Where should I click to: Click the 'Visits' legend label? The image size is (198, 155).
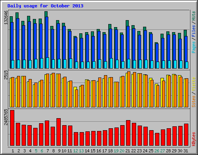[194, 84]
